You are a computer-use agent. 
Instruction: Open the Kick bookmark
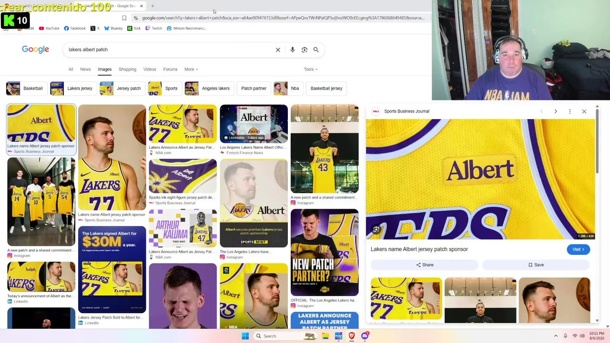coord(134,28)
